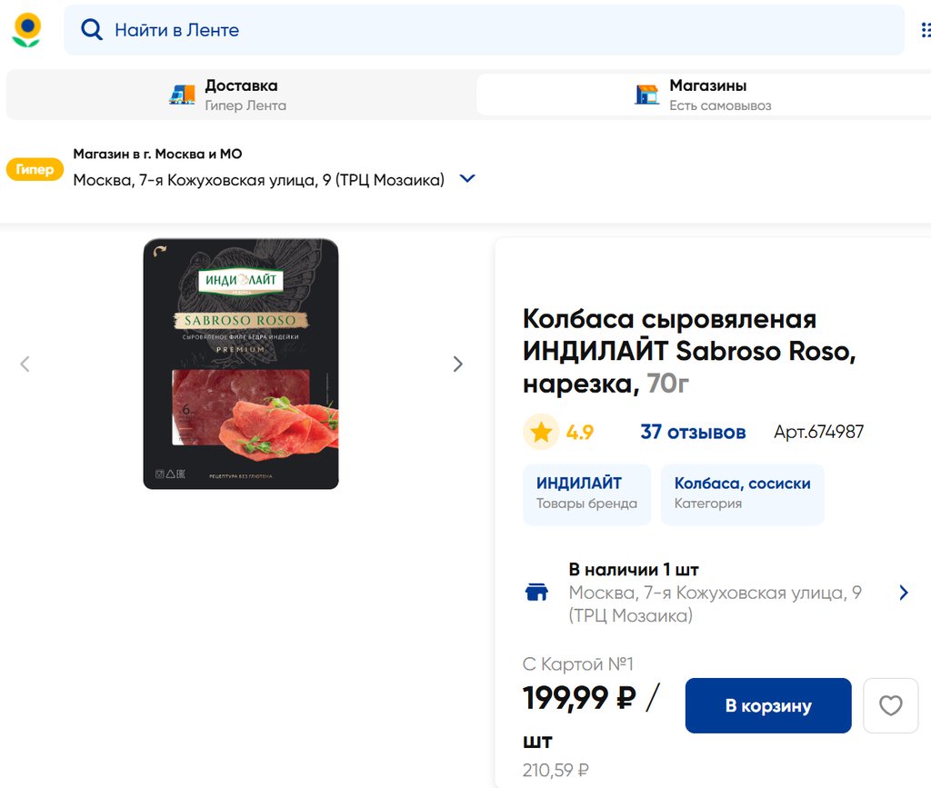This screenshot has height=788, width=931.
Task: Click the Найти в Ленте search field
Action: (491, 30)
